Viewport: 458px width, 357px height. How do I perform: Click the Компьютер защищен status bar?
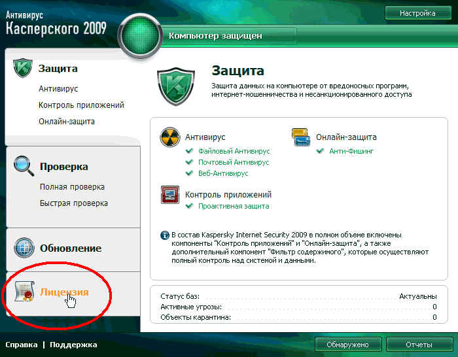tap(229, 36)
